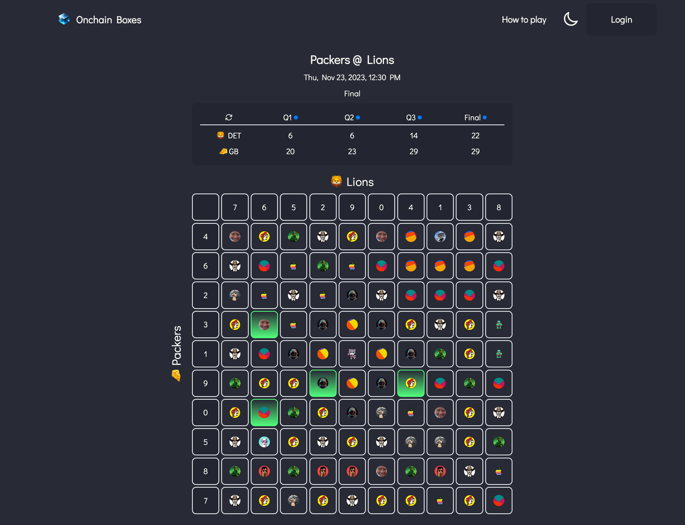Click highlighted box at Packers 3, Lions 6

click(264, 324)
